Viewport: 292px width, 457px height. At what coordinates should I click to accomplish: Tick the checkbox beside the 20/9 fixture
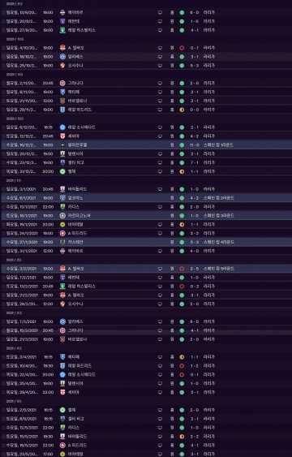click(3, 22)
